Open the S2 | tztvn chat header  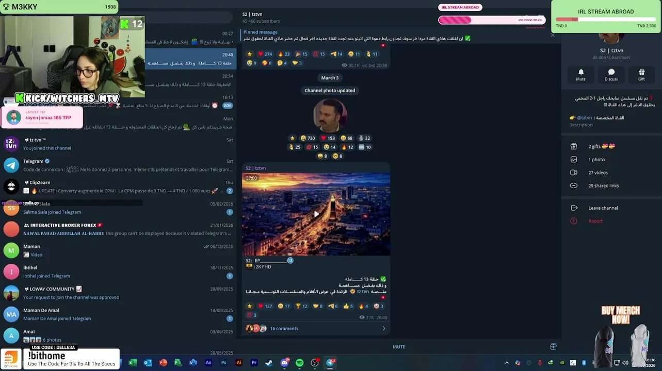click(x=261, y=18)
